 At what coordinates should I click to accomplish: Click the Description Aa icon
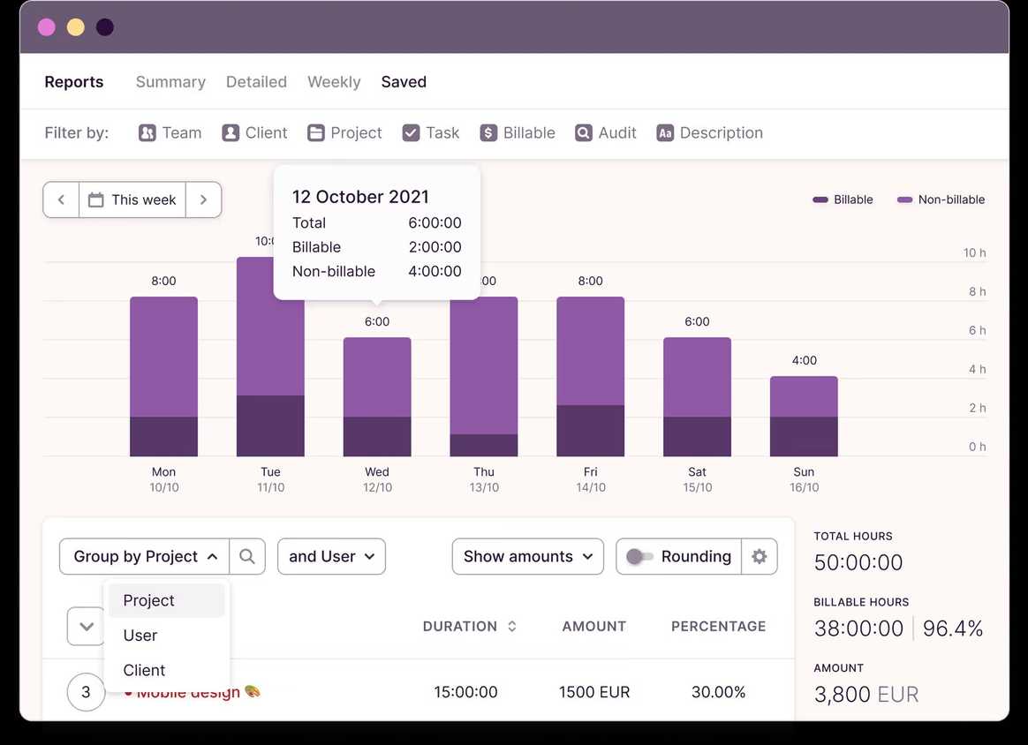(x=665, y=133)
